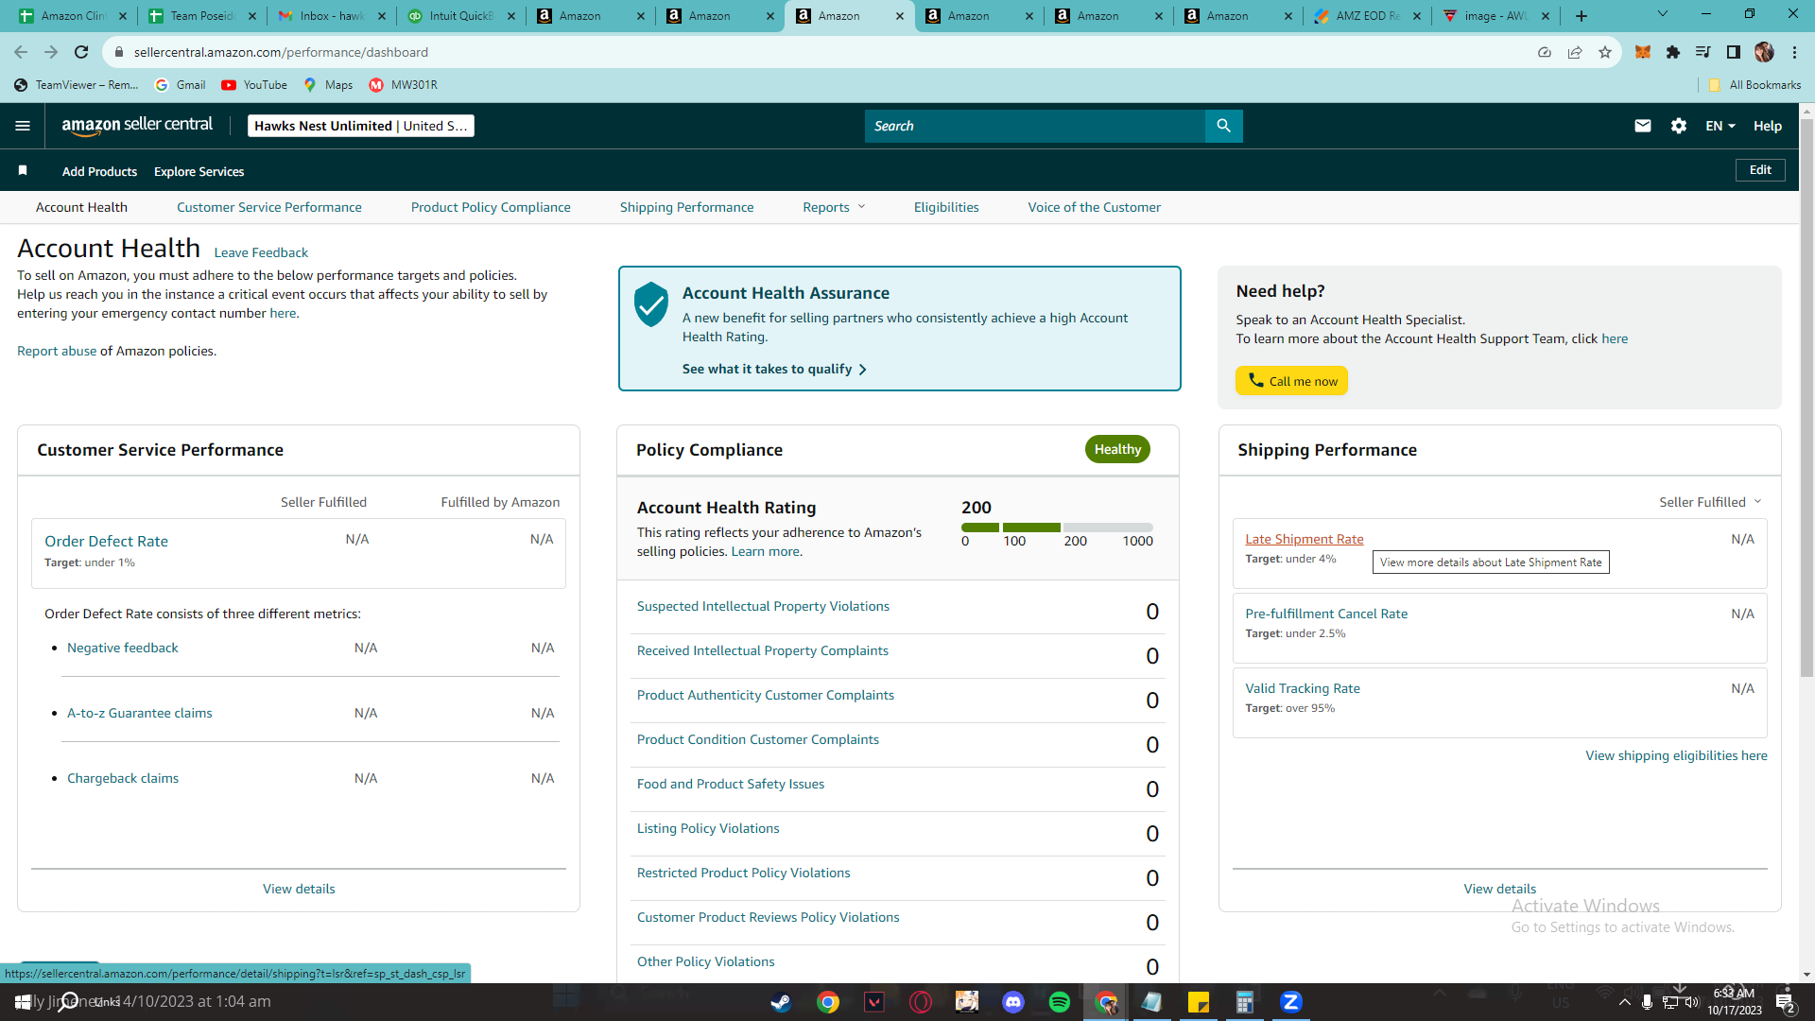Image resolution: width=1815 pixels, height=1021 pixels.
Task: Switch to Customer Service Performance tab
Action: coord(269,207)
